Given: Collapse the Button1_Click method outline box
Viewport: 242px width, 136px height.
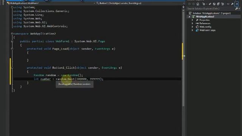Looking at the screenshot, I should (x=12, y=68).
